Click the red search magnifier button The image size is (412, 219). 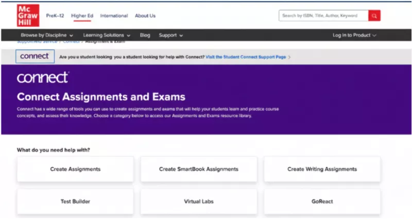374,16
